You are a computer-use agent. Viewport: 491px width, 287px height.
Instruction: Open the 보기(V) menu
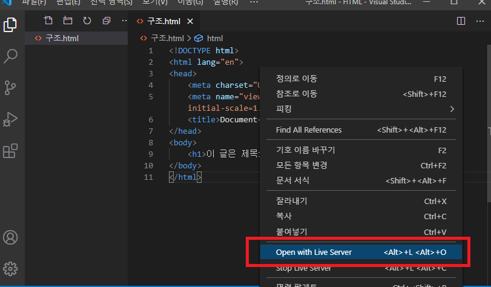click(155, 2)
